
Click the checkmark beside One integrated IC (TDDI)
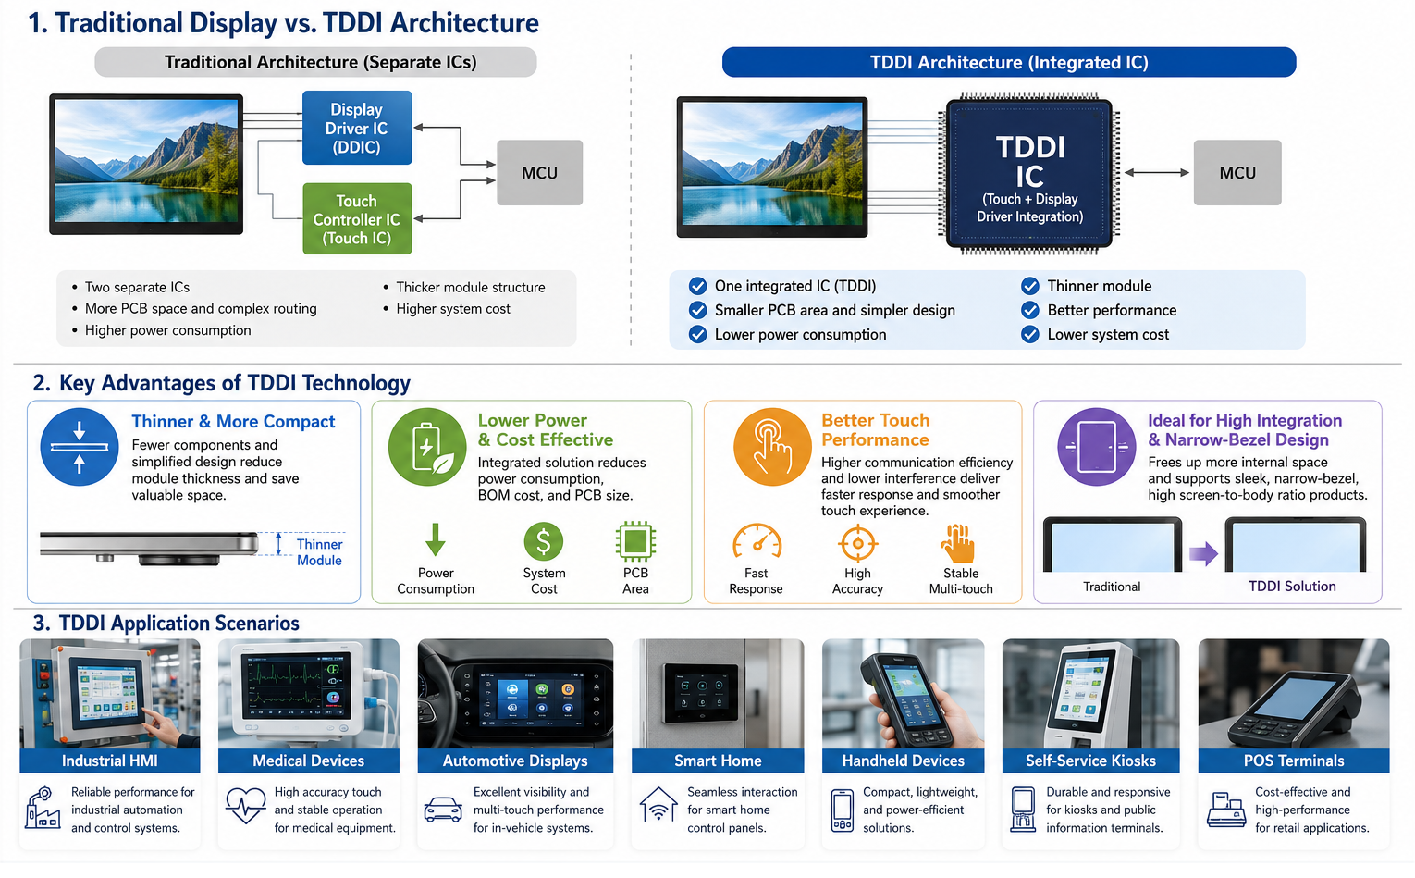[x=698, y=286]
